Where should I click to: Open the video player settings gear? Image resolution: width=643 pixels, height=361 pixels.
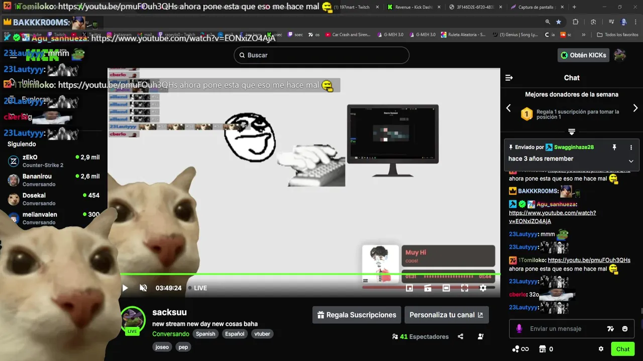pos(483,288)
